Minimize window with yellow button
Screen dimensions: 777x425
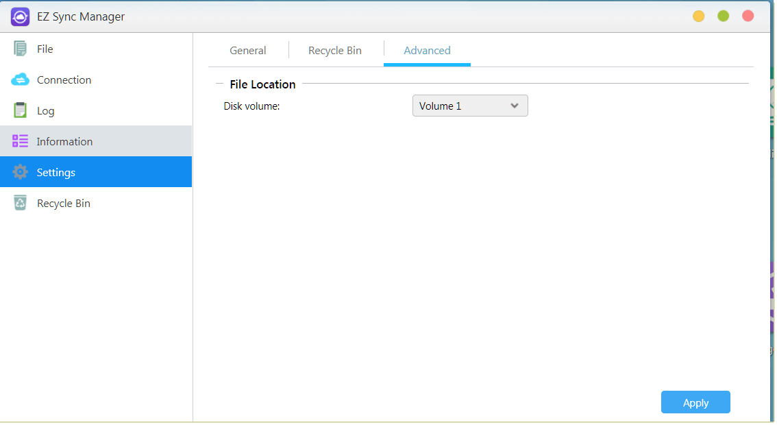(699, 16)
